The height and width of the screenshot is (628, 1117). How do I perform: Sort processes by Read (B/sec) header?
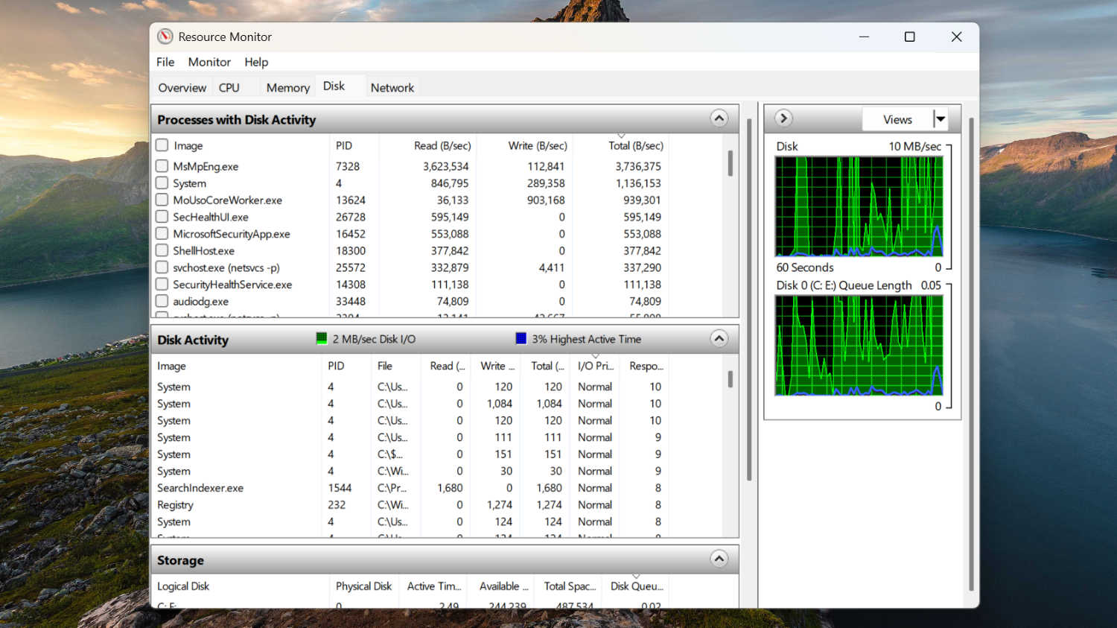point(442,145)
